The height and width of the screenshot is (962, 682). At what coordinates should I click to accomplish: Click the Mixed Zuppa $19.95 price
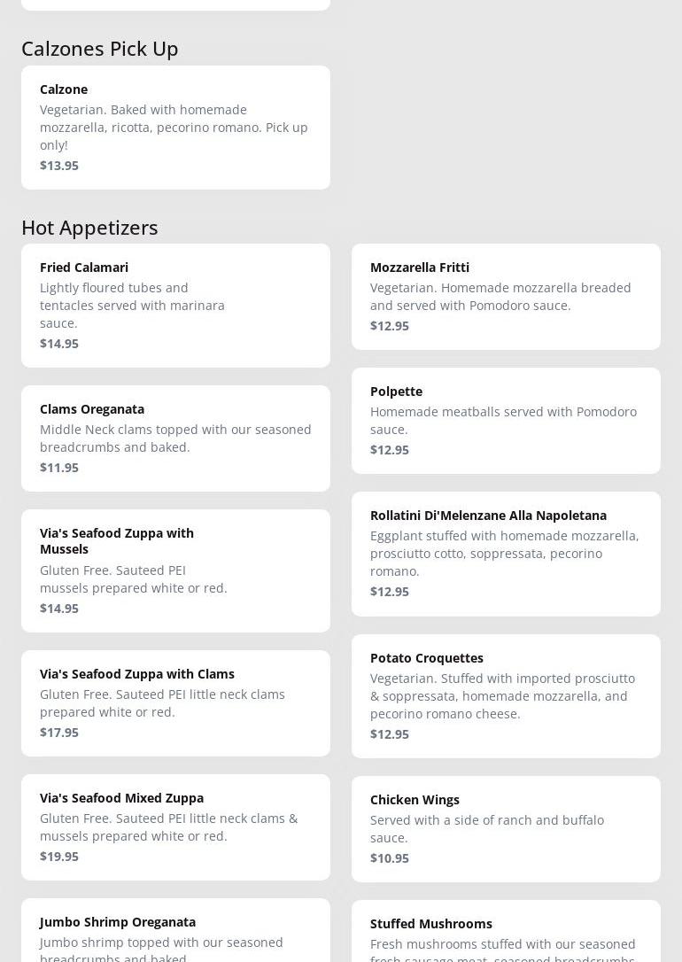pyautogui.click(x=59, y=857)
